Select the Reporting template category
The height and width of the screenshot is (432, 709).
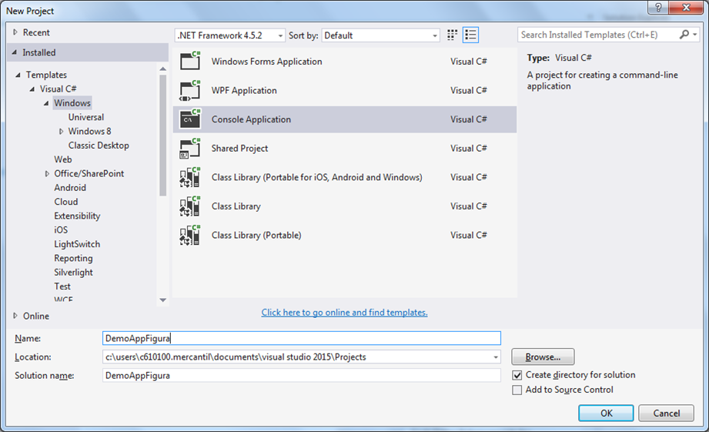pyautogui.click(x=73, y=258)
